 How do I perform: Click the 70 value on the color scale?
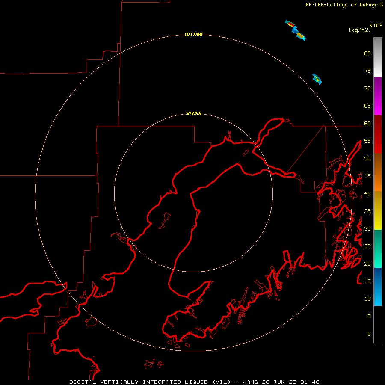pos(367,89)
